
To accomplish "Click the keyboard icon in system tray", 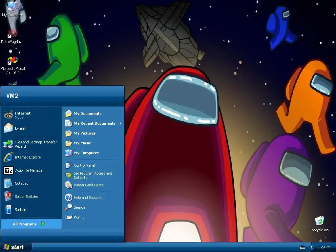I will tap(302, 247).
